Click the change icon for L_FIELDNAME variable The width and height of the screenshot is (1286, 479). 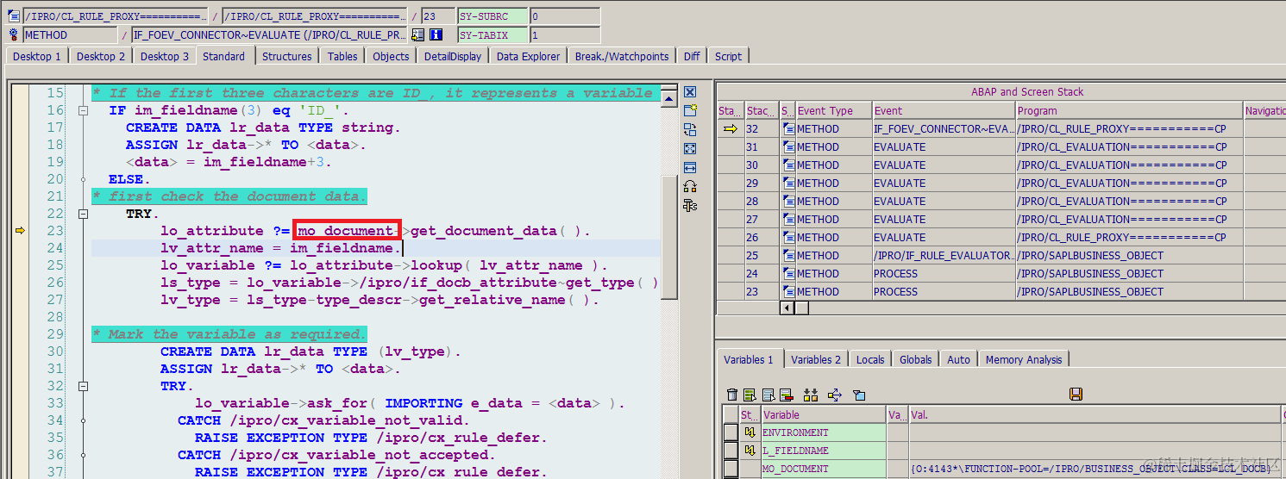tap(750, 451)
